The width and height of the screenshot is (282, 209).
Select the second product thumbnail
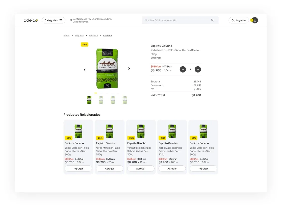point(101,100)
